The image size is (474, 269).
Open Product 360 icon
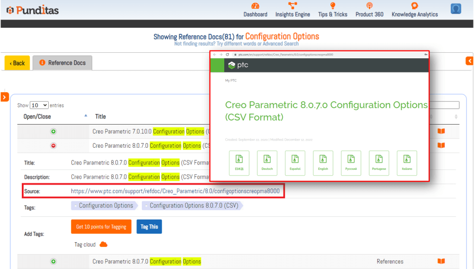point(369,6)
